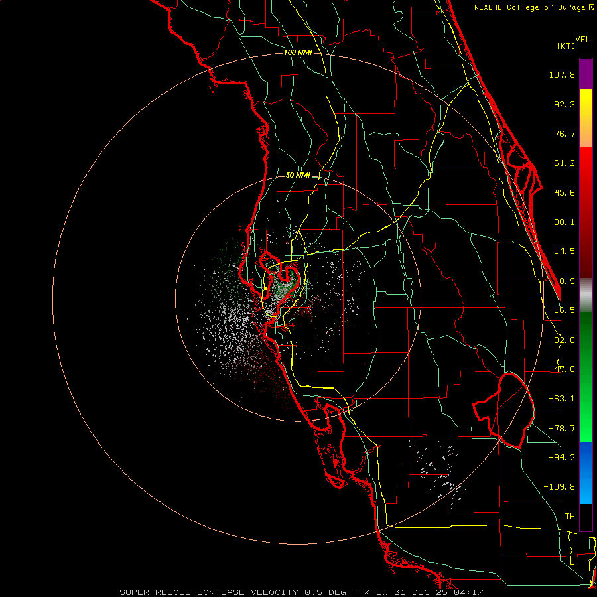Click the 50 NMI range ring label

click(x=298, y=176)
